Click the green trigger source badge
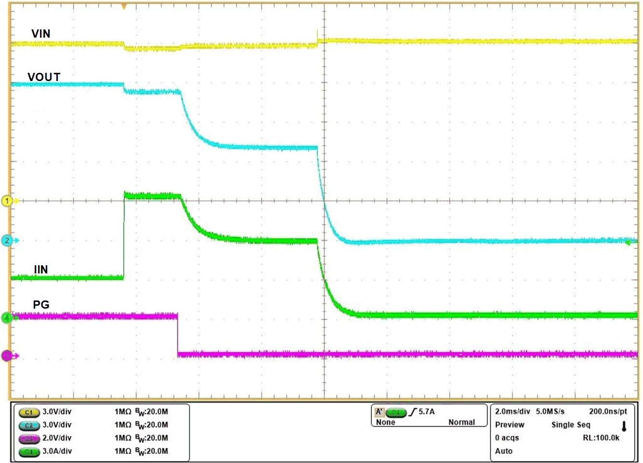The image size is (643, 463). coord(396,412)
